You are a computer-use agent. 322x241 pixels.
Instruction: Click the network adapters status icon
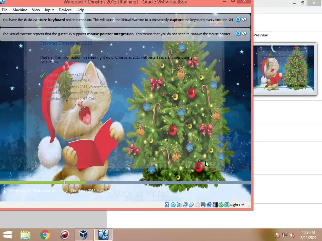click(x=185, y=205)
